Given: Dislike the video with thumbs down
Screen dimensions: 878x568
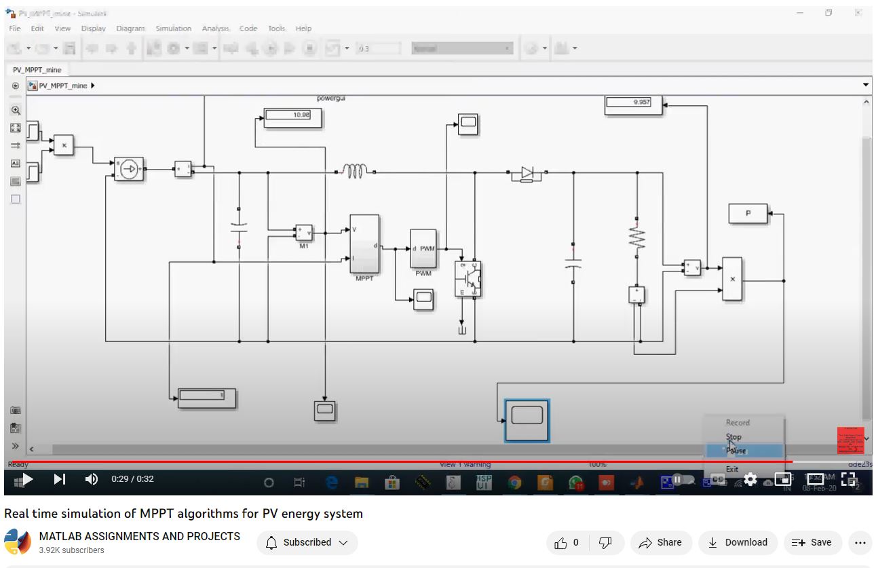Looking at the screenshot, I should [606, 542].
